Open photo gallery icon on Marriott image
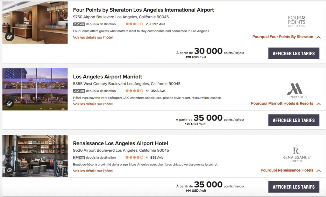 click(9, 103)
